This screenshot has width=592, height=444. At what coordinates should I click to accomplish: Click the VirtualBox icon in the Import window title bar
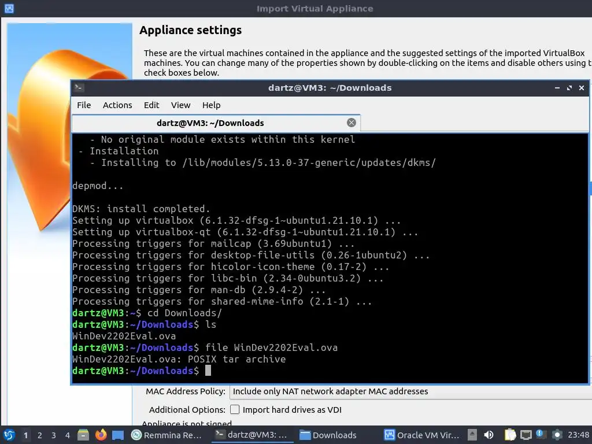point(9,8)
